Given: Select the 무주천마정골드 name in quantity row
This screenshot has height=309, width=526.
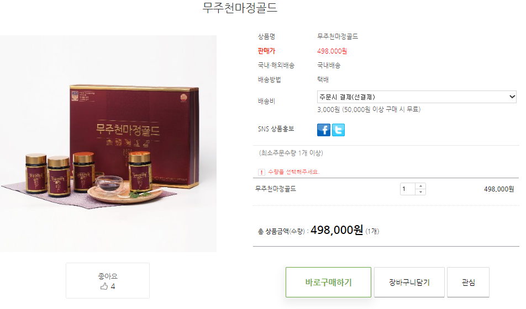Looking at the screenshot, I should coord(275,189).
